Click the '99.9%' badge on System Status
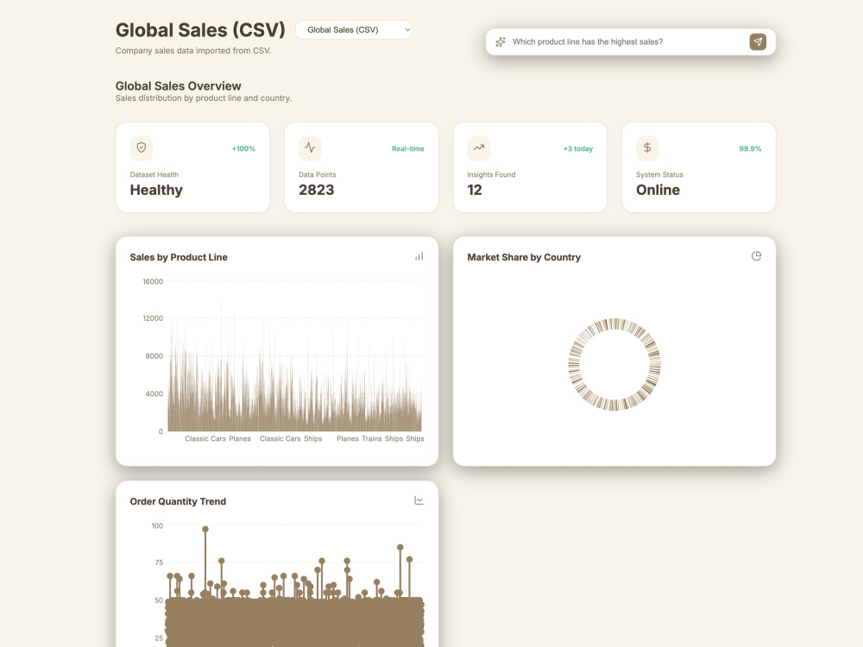Viewport: 863px width, 647px height. click(x=750, y=148)
